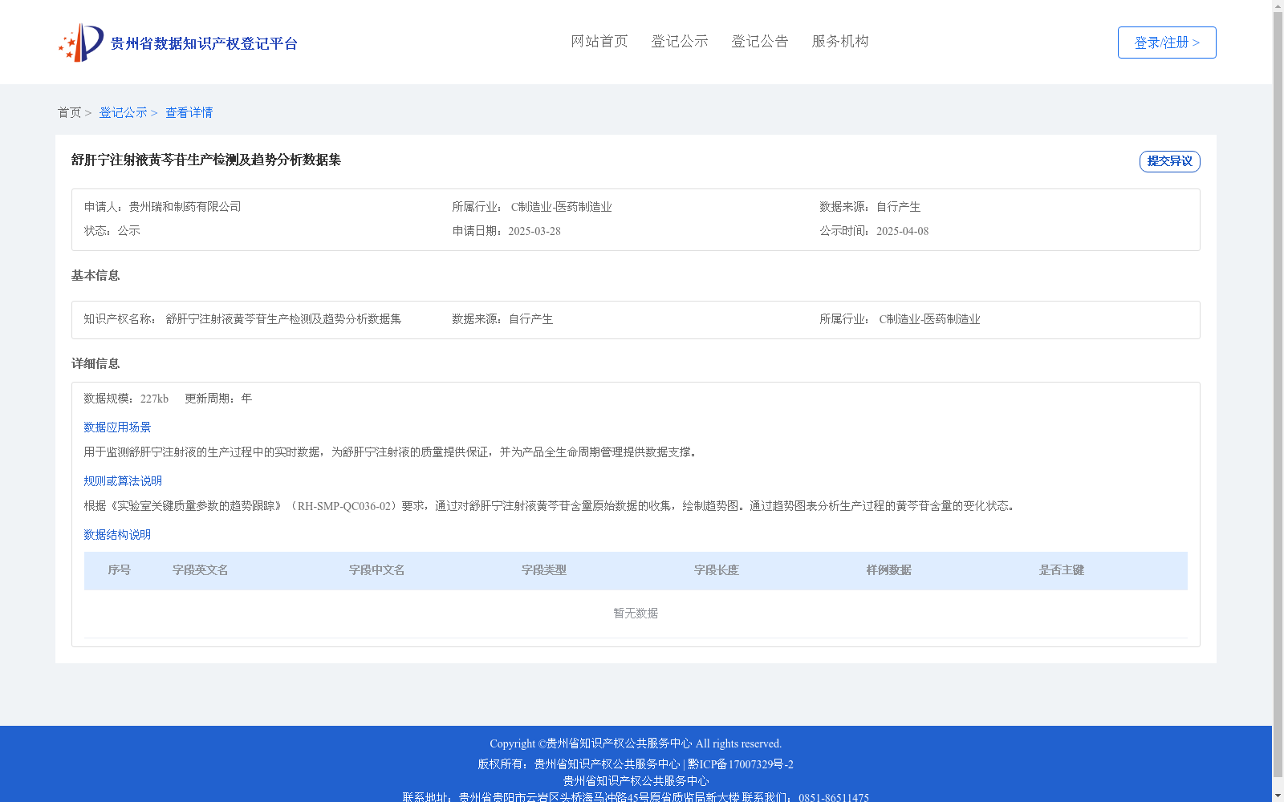Click the 序号 column header
This screenshot has height=802, width=1284.
coord(120,570)
